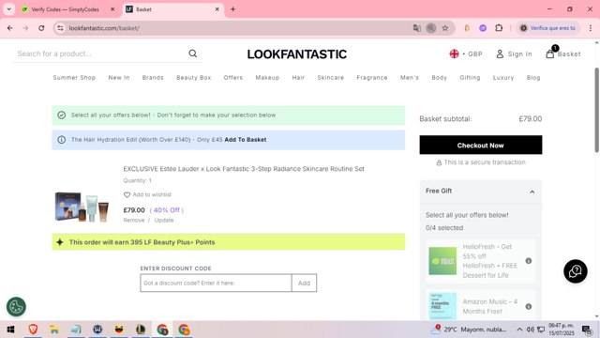Switch to Verify Codes SimplyCodes tab
Viewport: 600px width, 338px height.
65,9
